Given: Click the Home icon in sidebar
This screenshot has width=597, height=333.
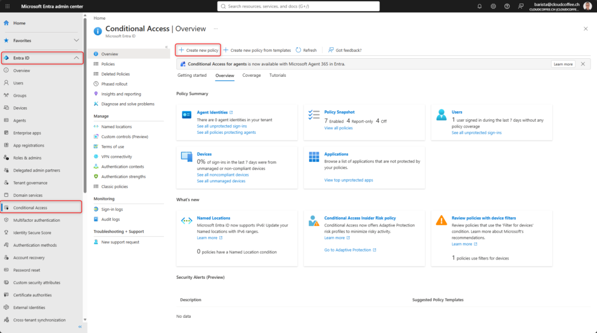Looking at the screenshot, I should (x=6, y=23).
